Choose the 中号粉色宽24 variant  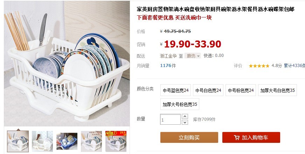pyautogui.click(x=241, y=90)
